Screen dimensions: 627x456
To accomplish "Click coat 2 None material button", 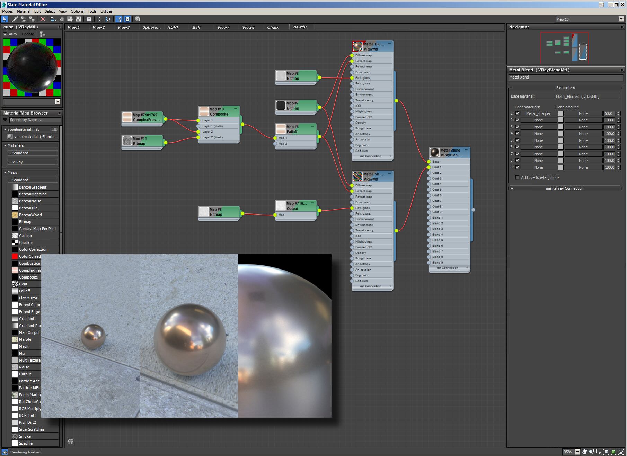I will click(538, 120).
